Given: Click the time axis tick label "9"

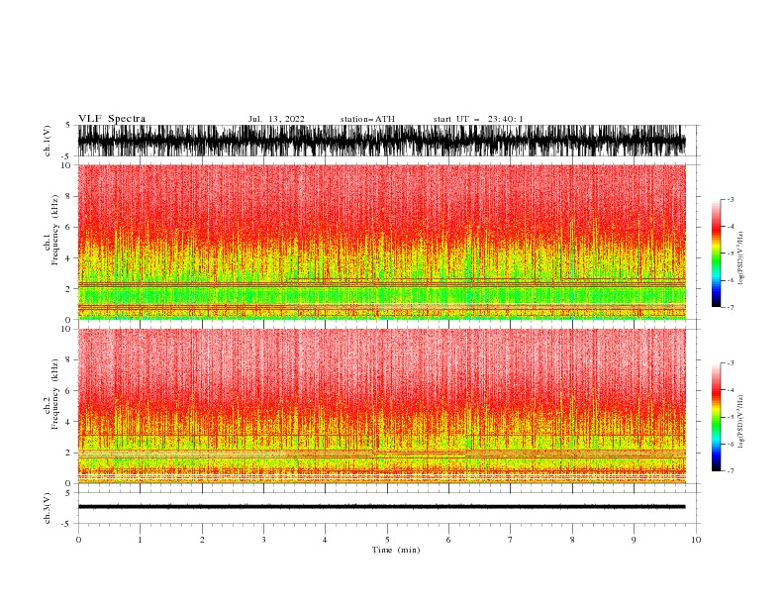Looking at the screenshot, I should coord(634,540).
